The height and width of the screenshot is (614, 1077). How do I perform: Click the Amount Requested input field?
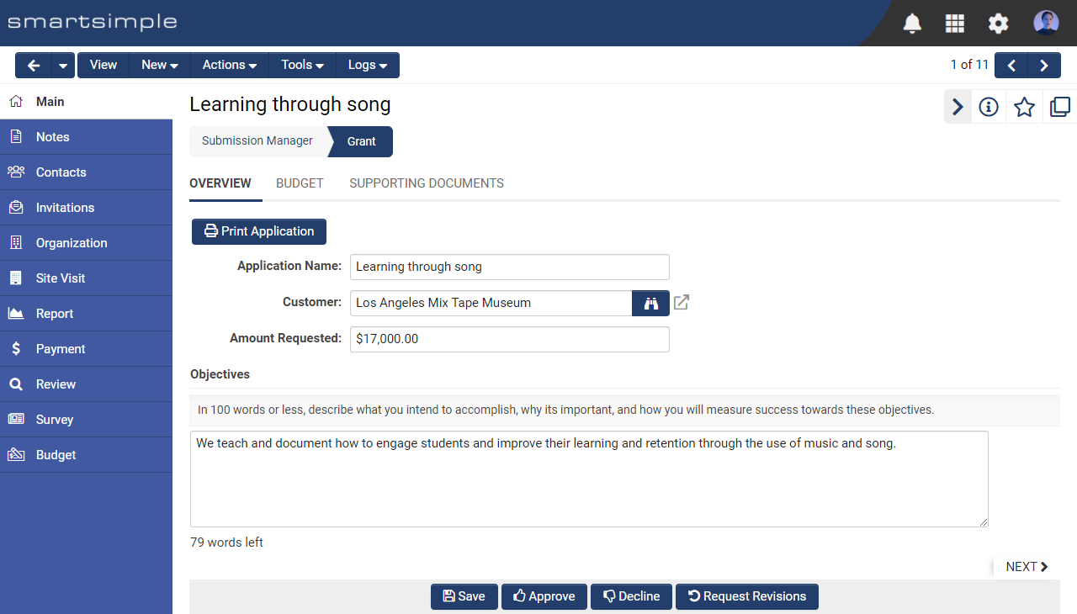point(509,339)
